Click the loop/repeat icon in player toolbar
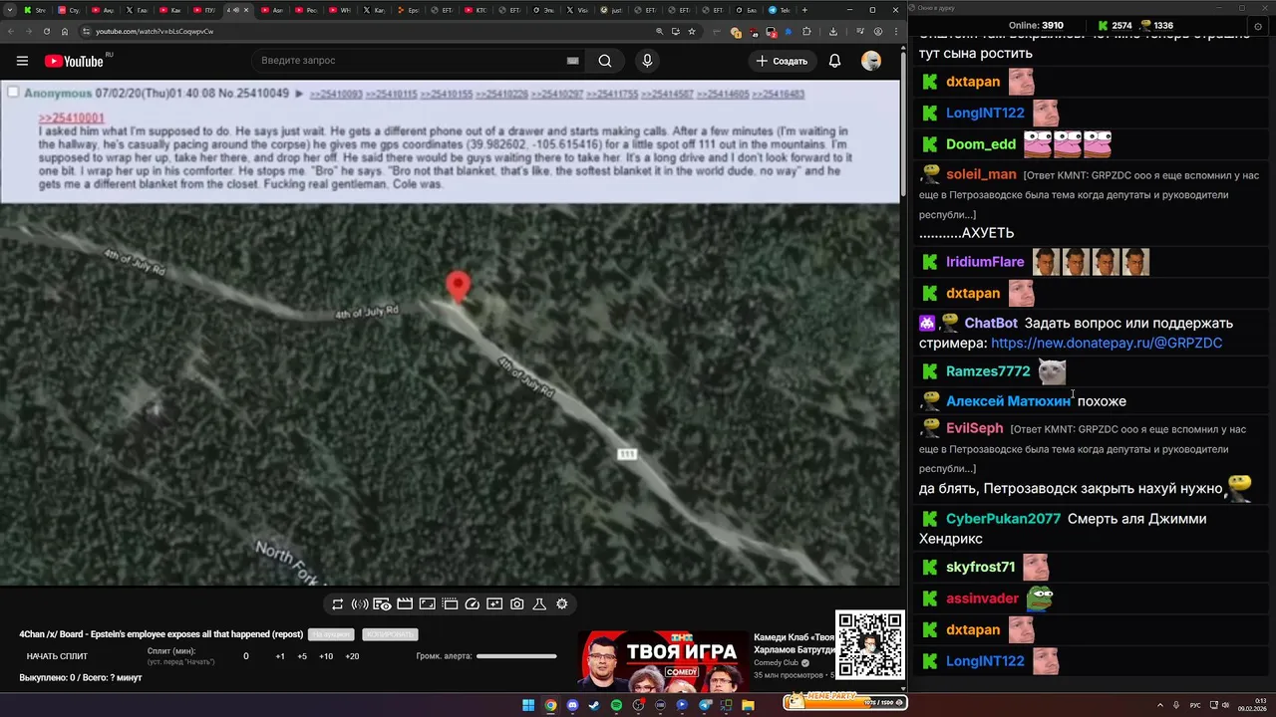The height and width of the screenshot is (717, 1276). pyautogui.click(x=337, y=604)
